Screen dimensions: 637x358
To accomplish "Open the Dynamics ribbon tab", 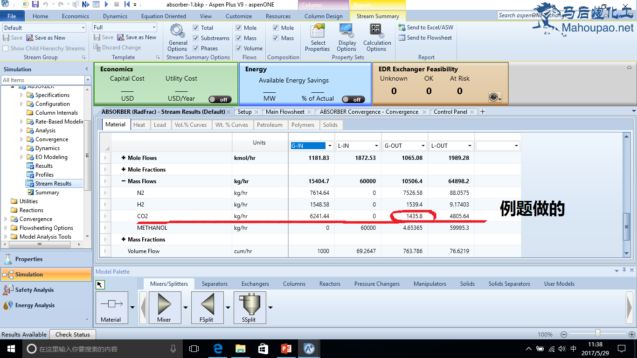I will (x=115, y=16).
